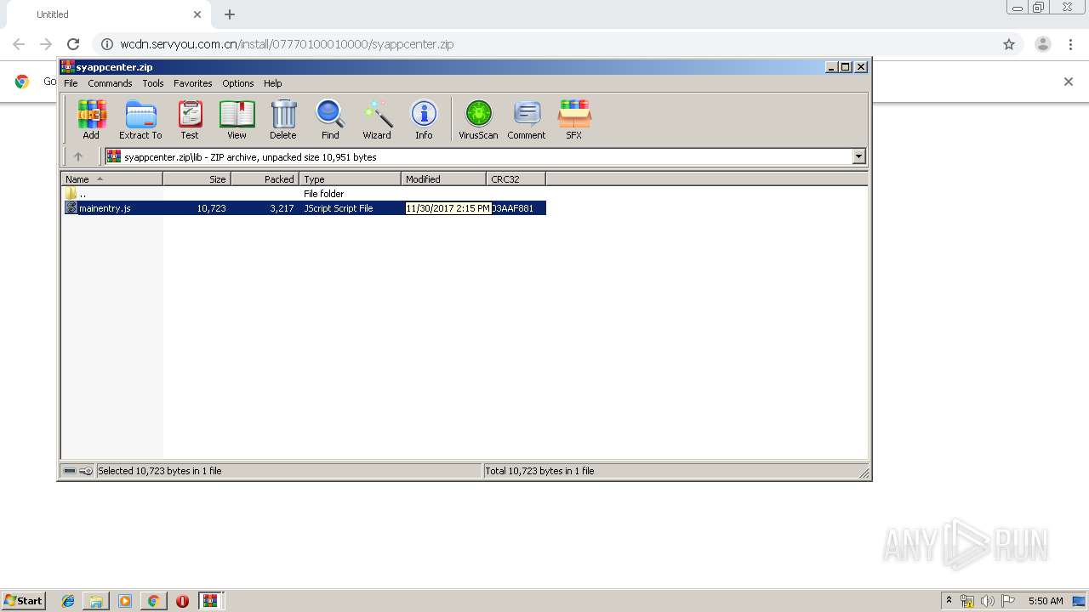Open the Options menu
1089x612 pixels.
click(x=238, y=83)
